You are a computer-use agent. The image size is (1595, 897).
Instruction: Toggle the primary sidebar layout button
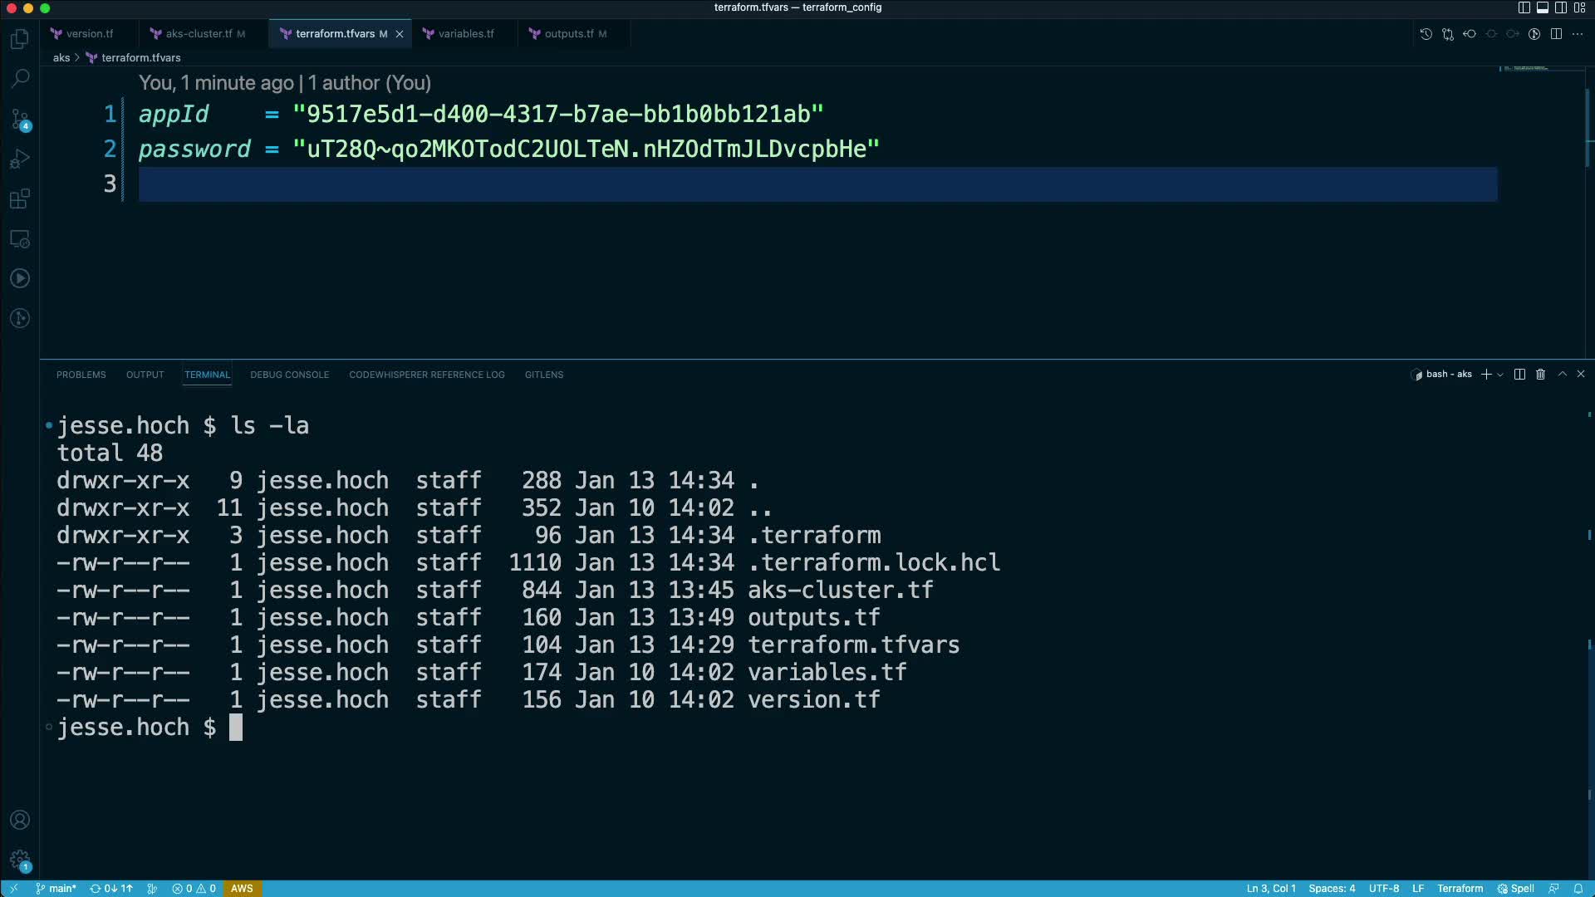tap(1524, 7)
